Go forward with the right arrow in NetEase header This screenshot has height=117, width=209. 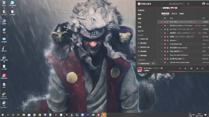click(x=166, y=4)
